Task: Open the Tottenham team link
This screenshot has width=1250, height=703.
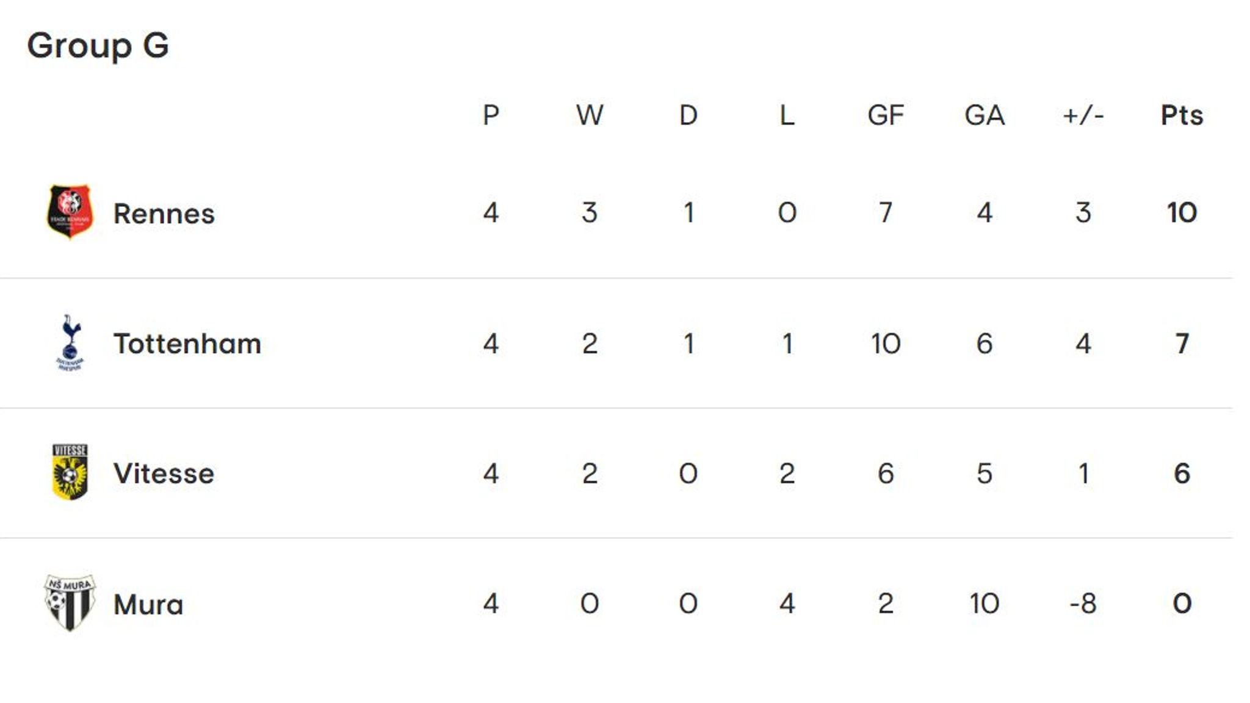Action: tap(187, 344)
